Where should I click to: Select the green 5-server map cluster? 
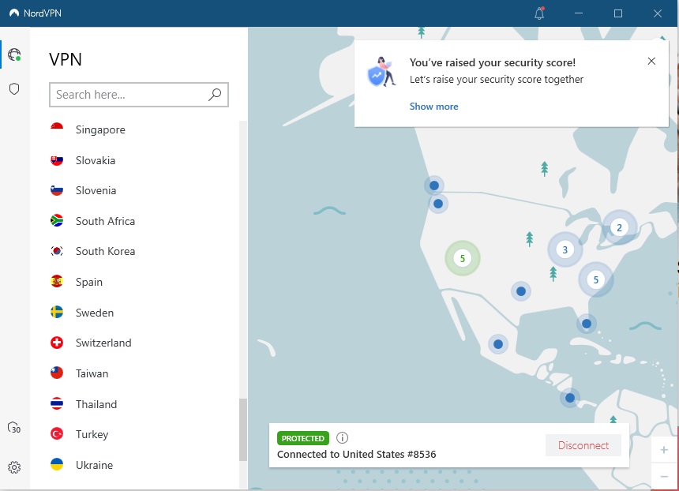click(463, 258)
